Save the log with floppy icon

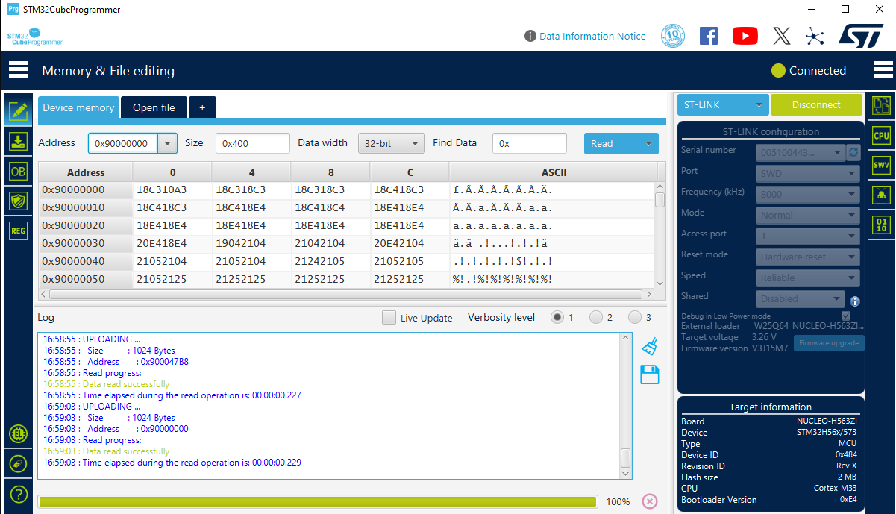pyautogui.click(x=650, y=374)
